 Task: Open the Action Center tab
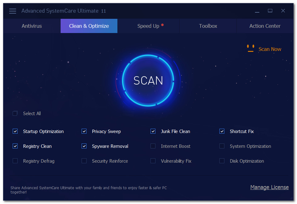[x=265, y=26]
